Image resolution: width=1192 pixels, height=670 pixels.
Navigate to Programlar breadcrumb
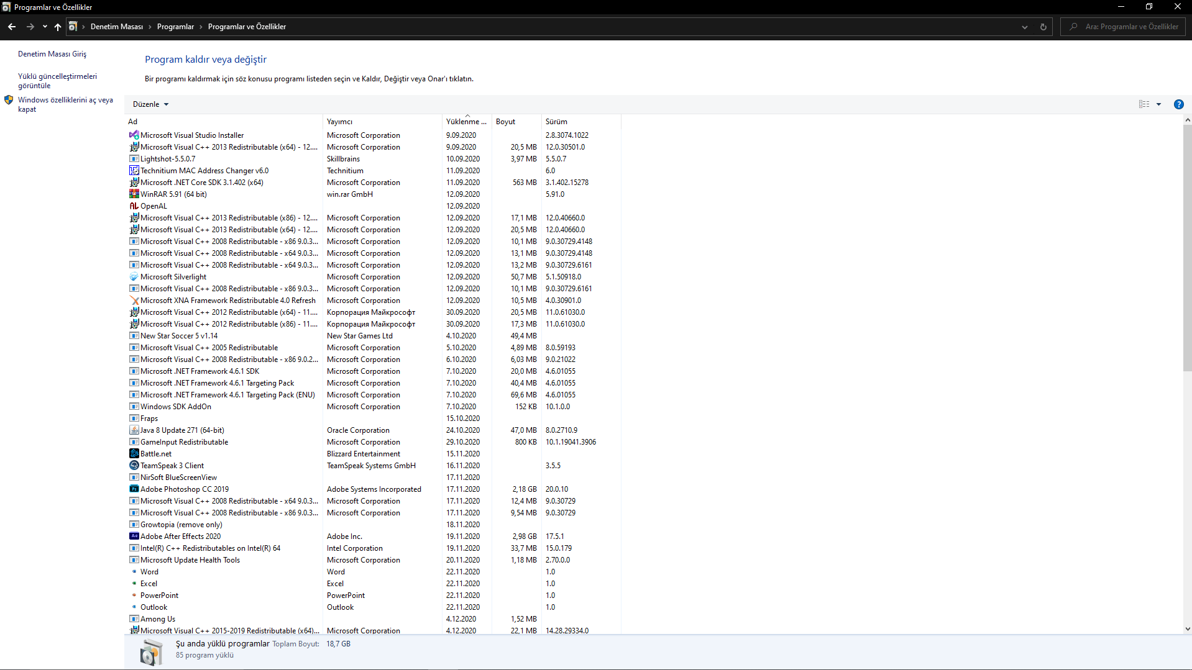(x=175, y=27)
